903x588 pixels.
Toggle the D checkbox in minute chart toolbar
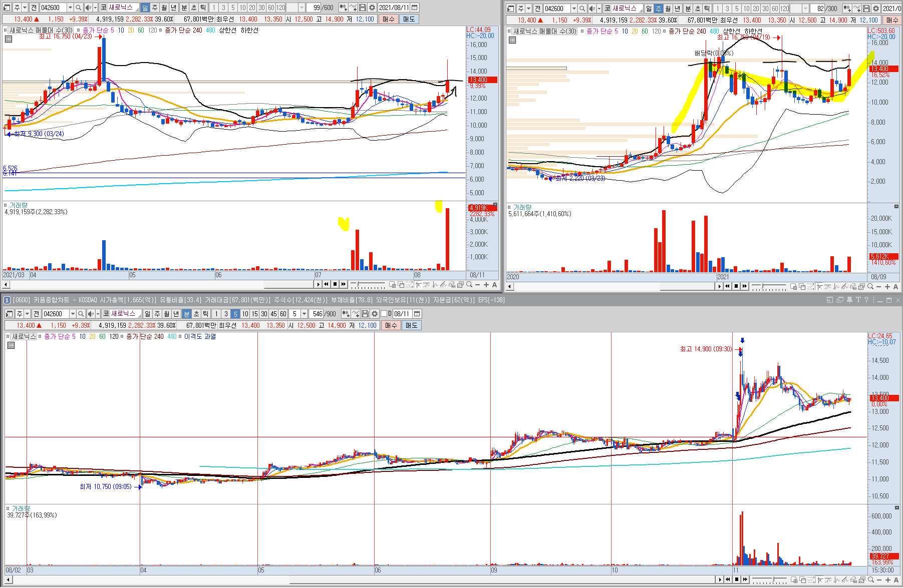click(x=384, y=314)
